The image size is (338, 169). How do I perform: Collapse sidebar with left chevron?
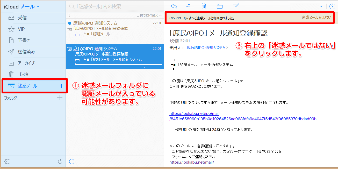69,15
